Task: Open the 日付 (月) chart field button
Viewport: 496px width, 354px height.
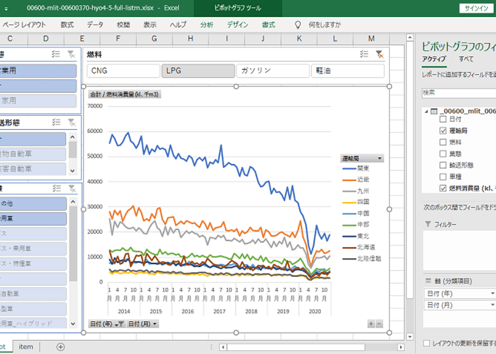Action: click(x=142, y=323)
